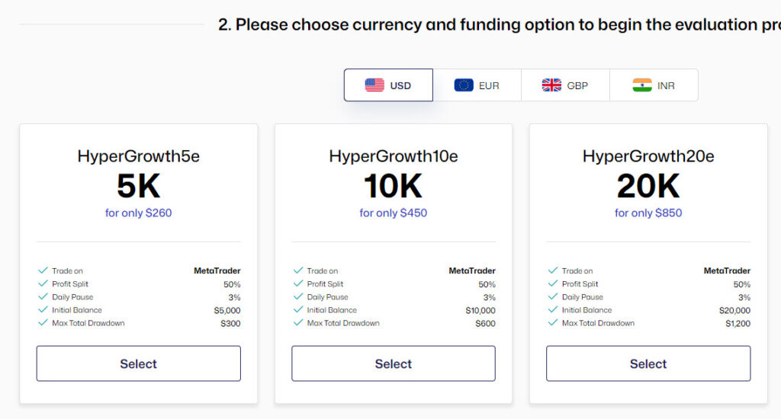Click checkmark beside Trade on in 5K card
The width and height of the screenshot is (781, 419).
43,270
